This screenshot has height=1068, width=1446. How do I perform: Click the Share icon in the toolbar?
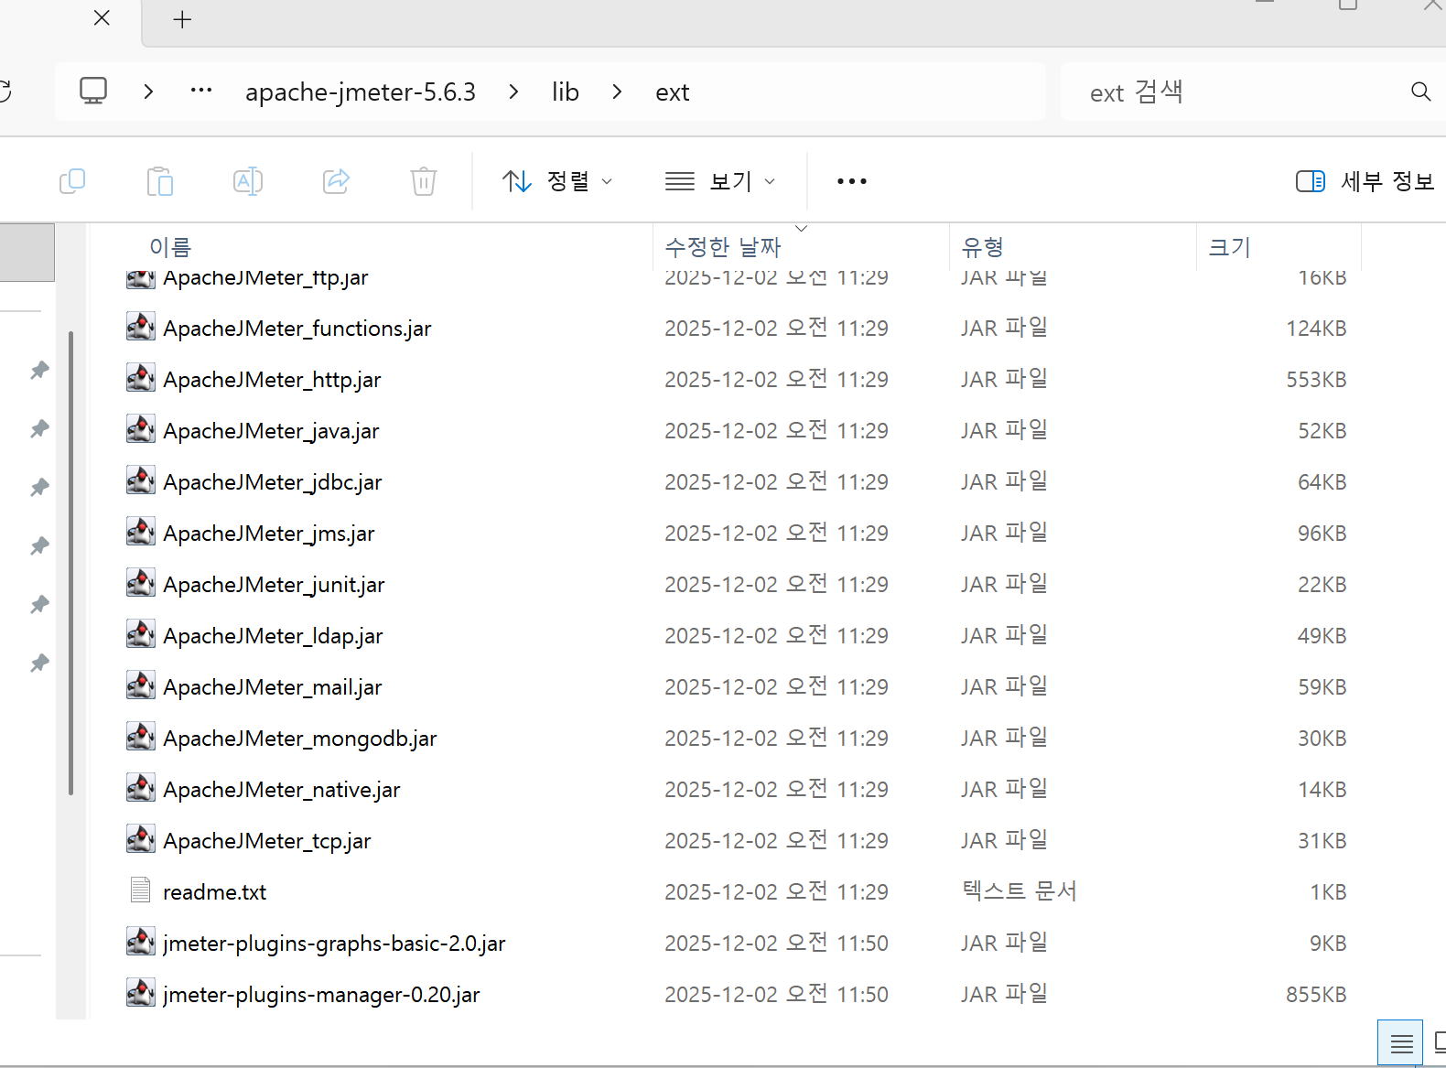click(337, 181)
